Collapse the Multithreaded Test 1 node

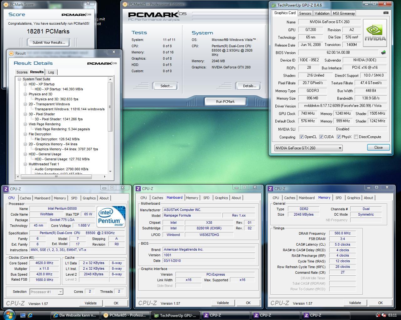[25, 164]
